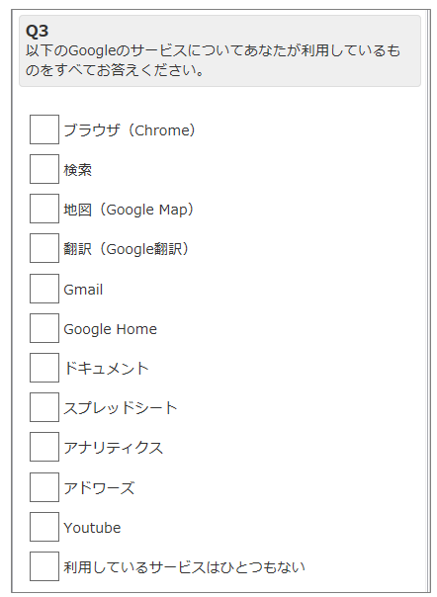Enable the Google Home checkbox

pyautogui.click(x=44, y=328)
